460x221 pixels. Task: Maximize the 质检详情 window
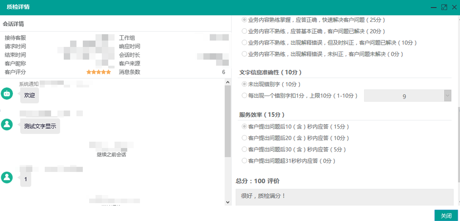coord(444,7)
